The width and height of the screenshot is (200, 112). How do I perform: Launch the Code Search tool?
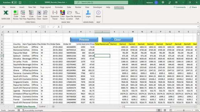45,15
